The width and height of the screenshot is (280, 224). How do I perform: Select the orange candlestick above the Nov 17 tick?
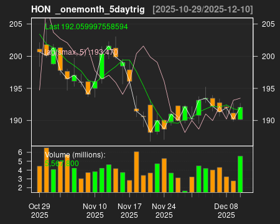coord(129,75)
